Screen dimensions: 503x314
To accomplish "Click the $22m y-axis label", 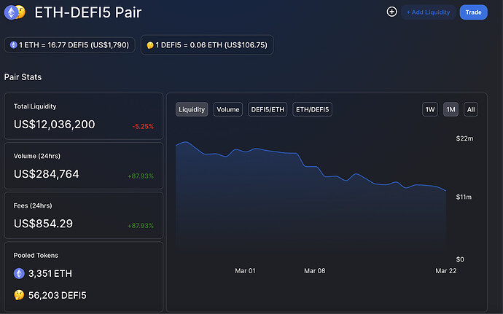I will tap(464, 138).
